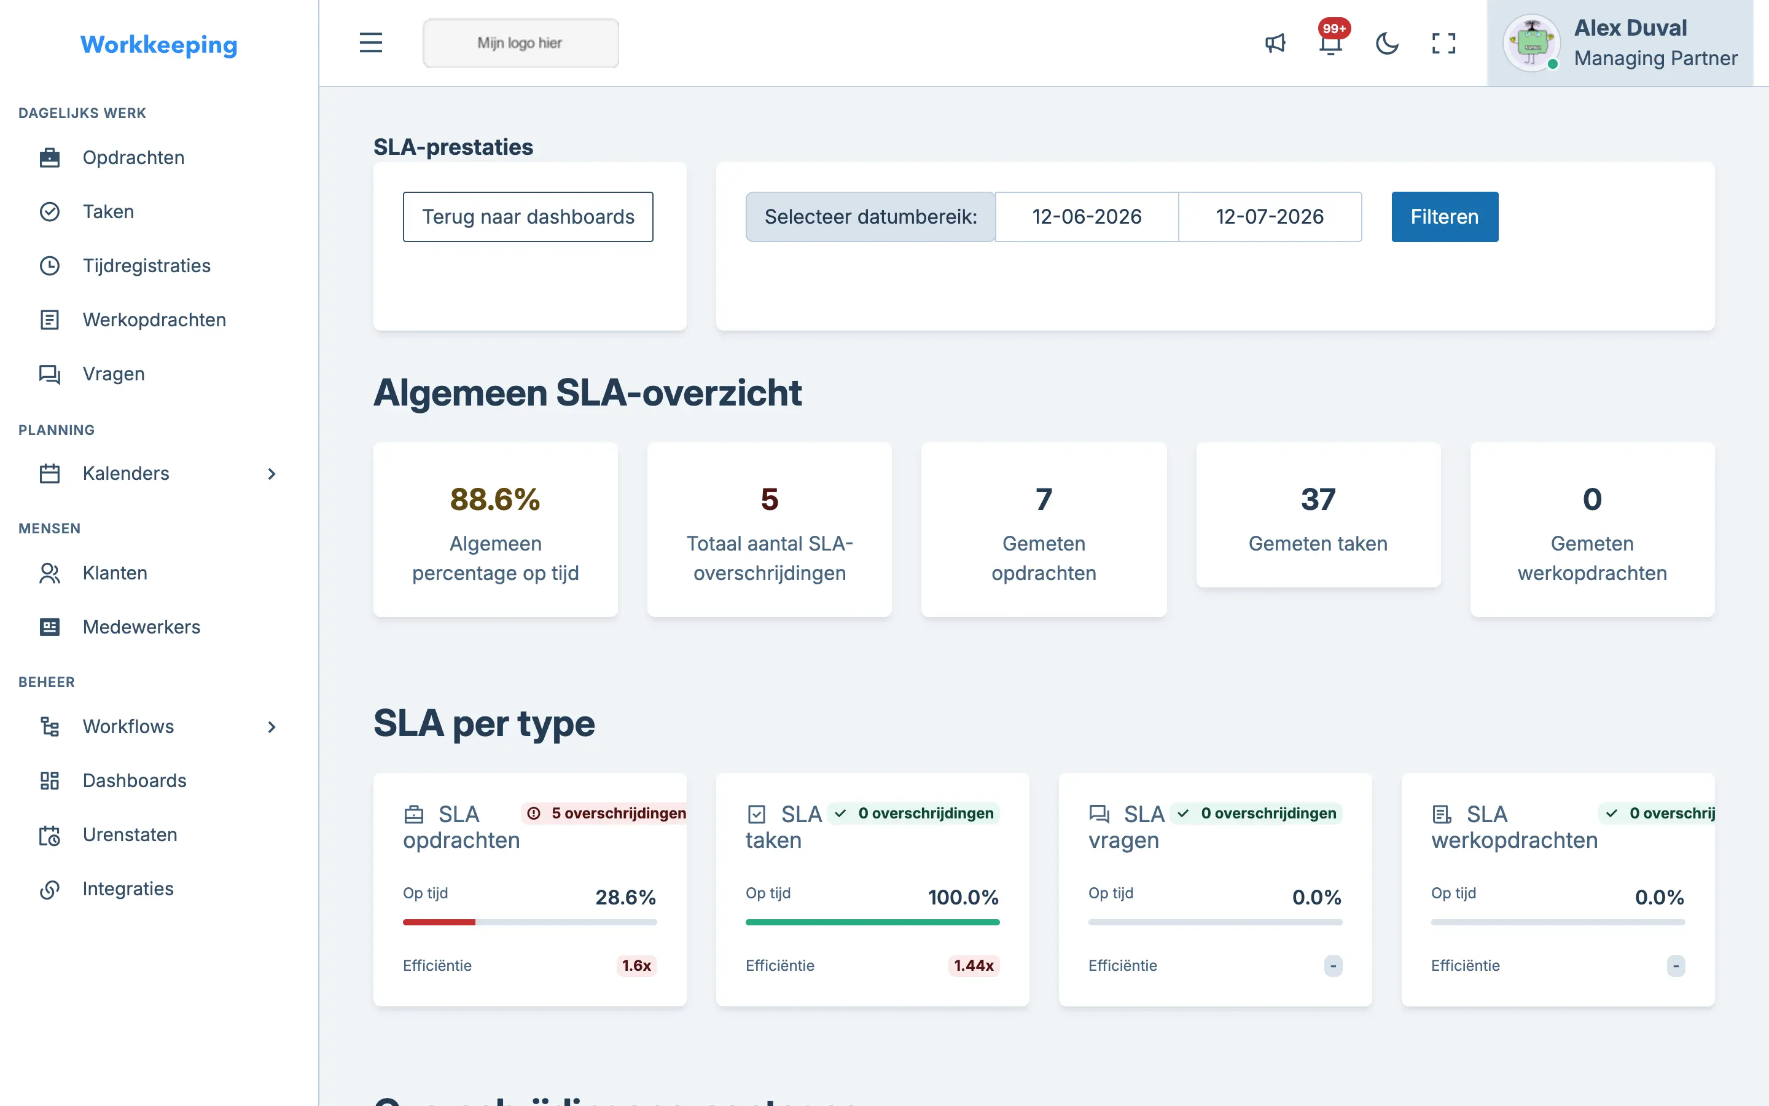The height and width of the screenshot is (1106, 1769).
Task: Click the 1.6x efficiency badge
Action: click(636, 965)
